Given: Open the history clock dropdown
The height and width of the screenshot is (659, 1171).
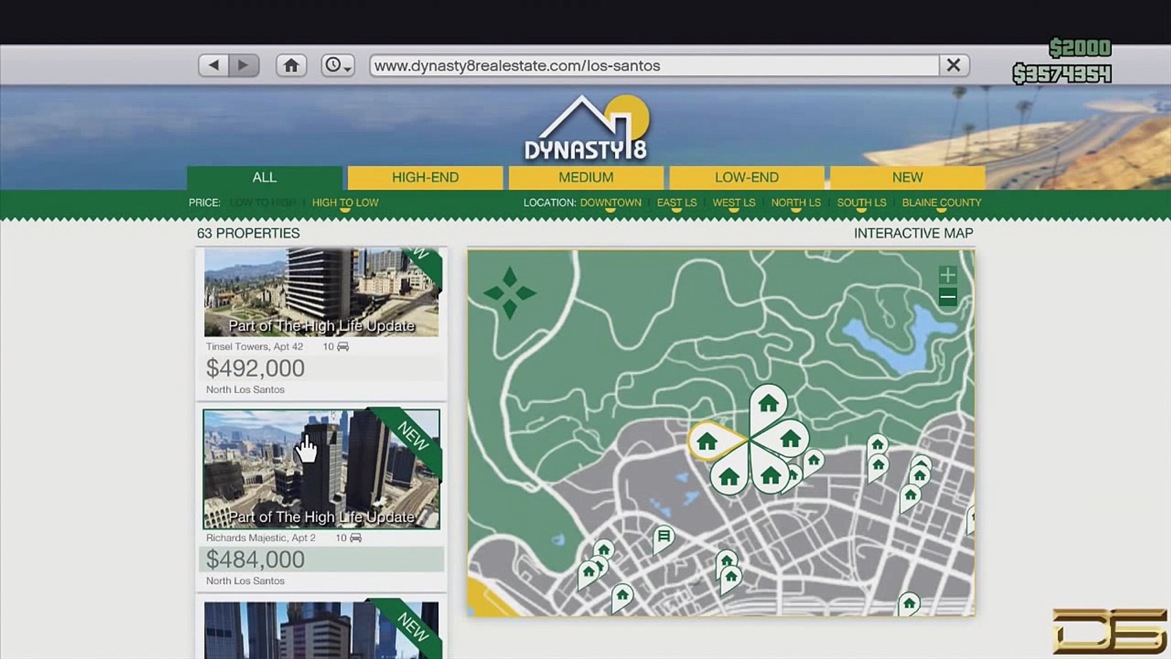Looking at the screenshot, I should pos(337,65).
